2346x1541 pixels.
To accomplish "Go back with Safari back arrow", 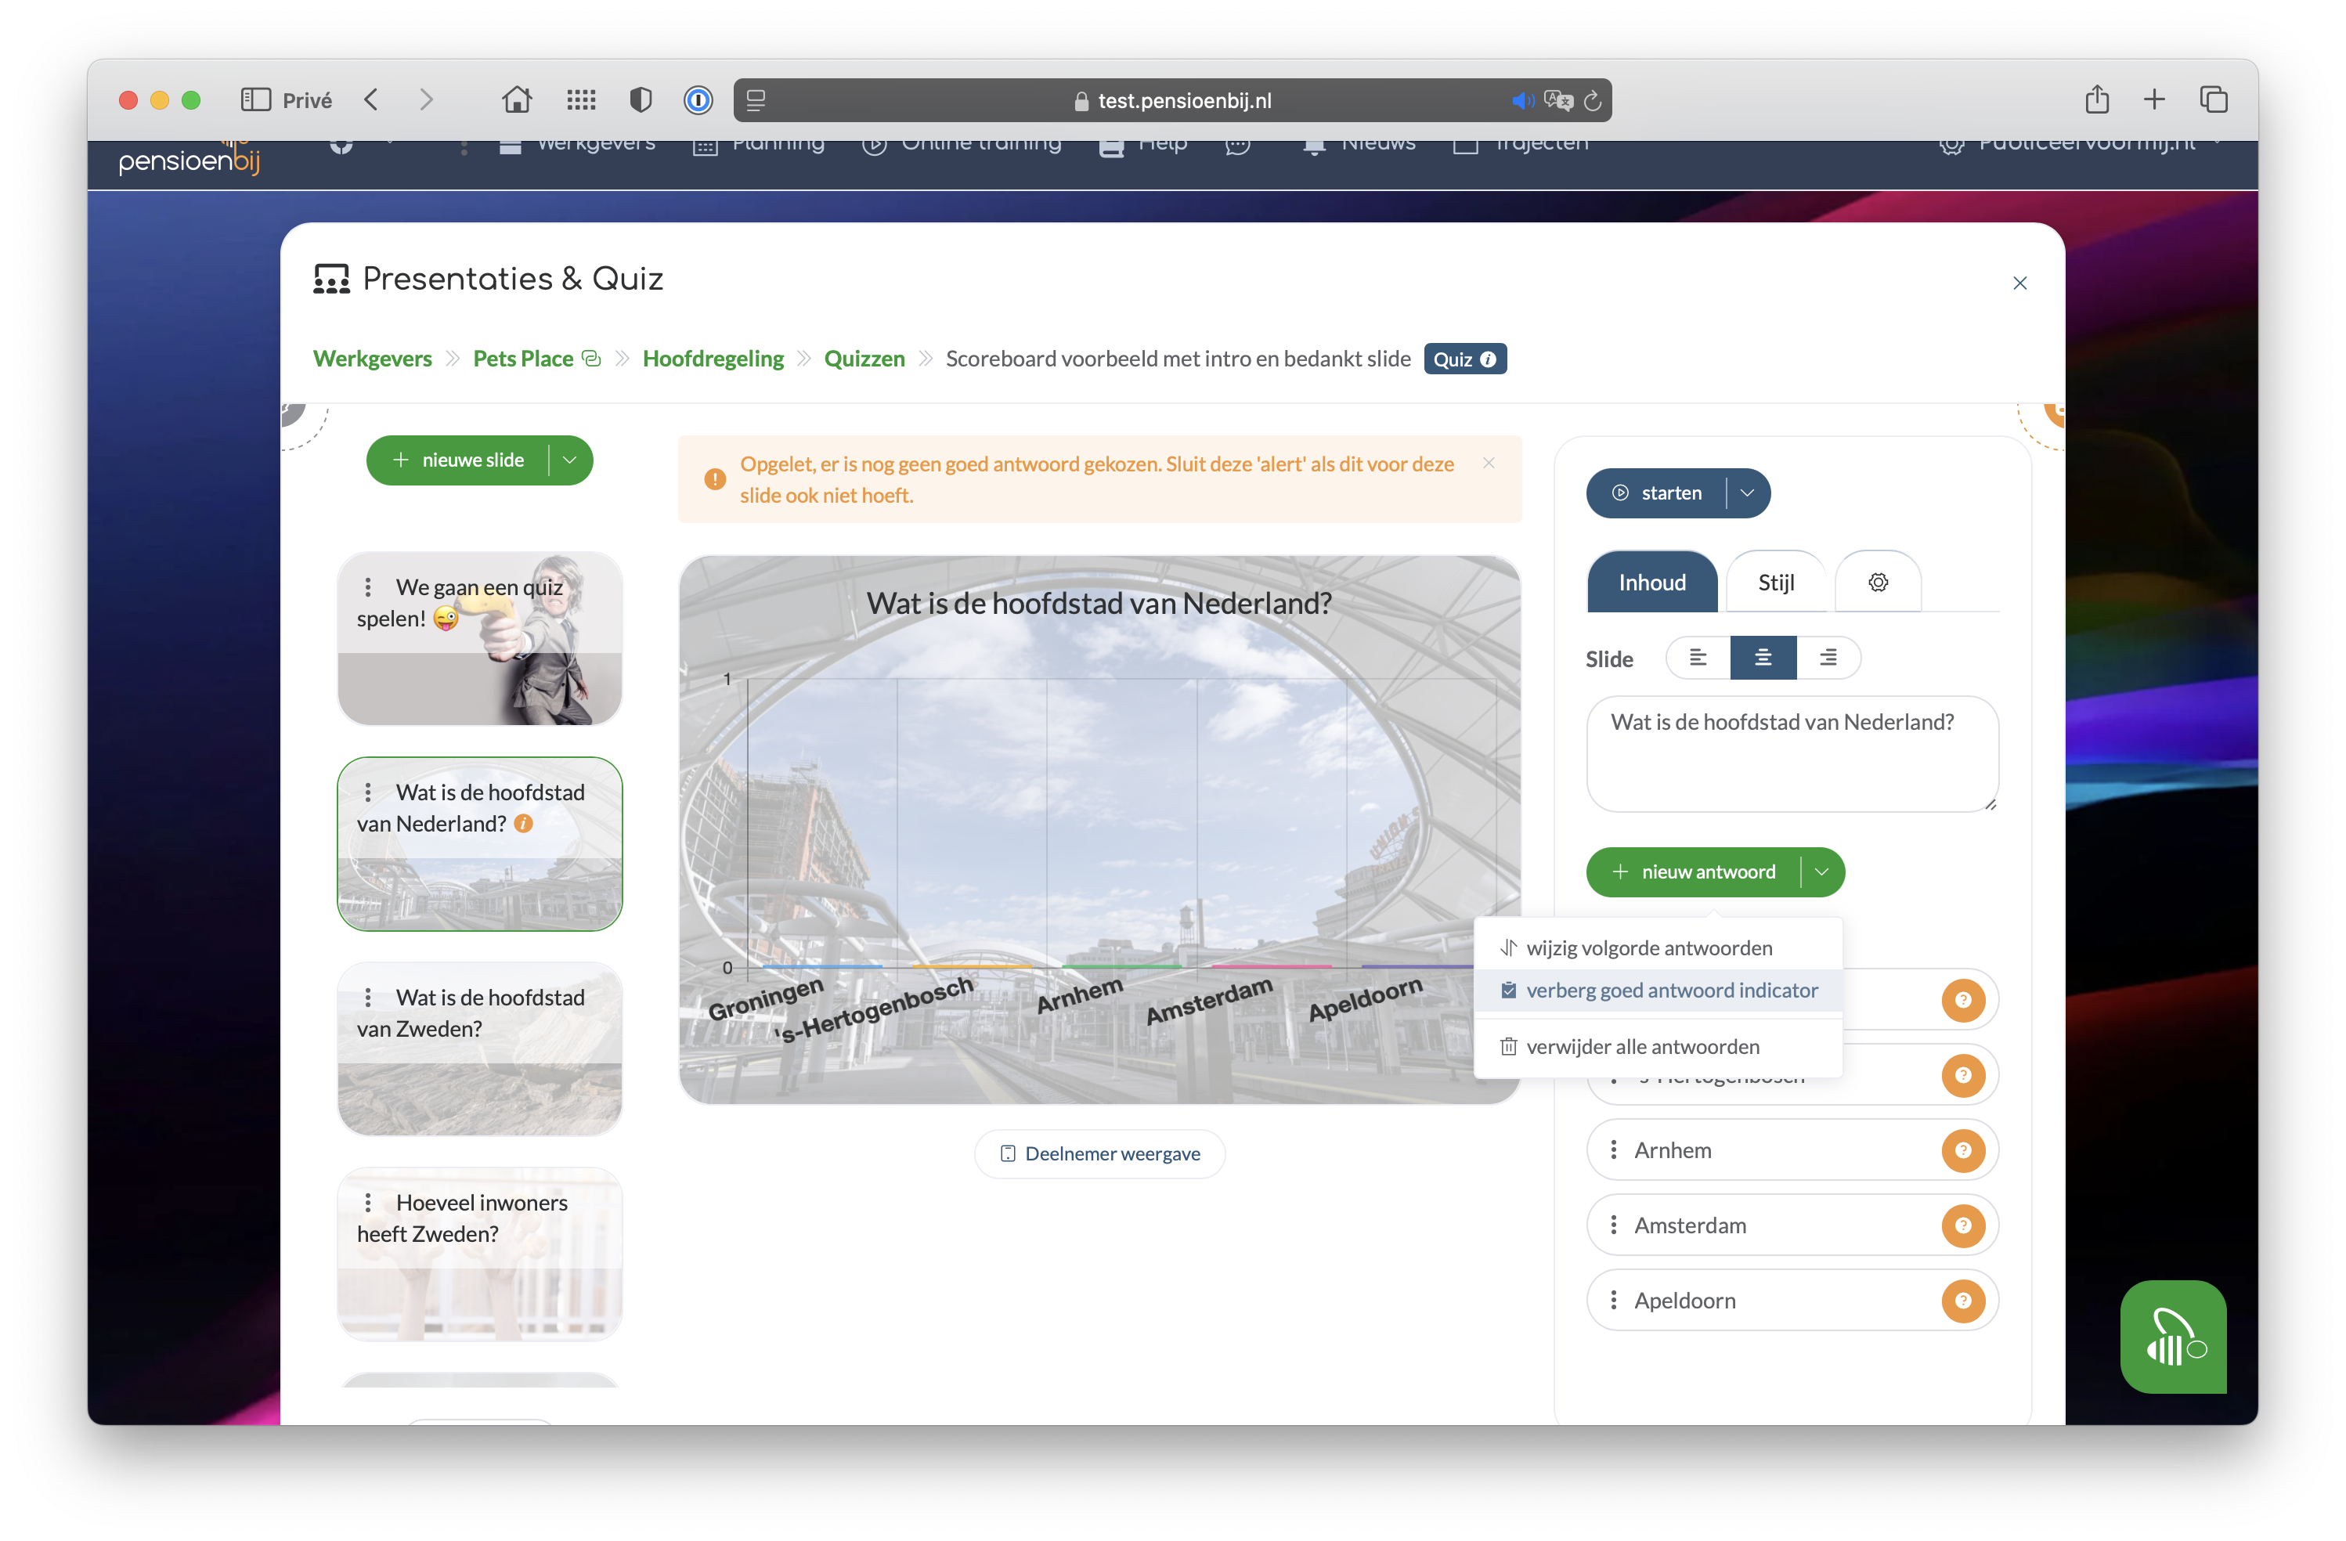I will click(x=372, y=99).
